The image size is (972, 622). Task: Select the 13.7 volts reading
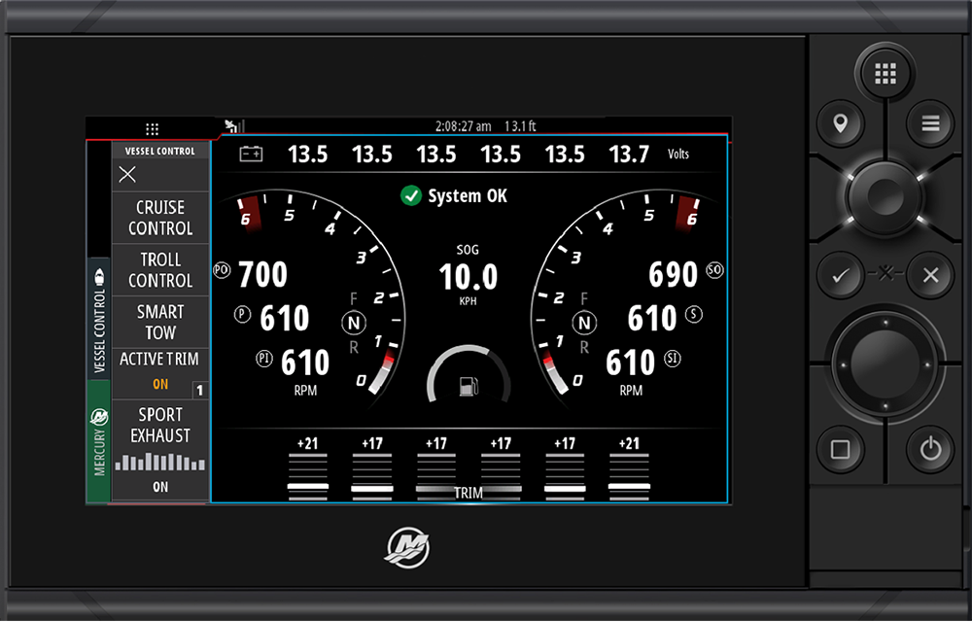tap(629, 154)
